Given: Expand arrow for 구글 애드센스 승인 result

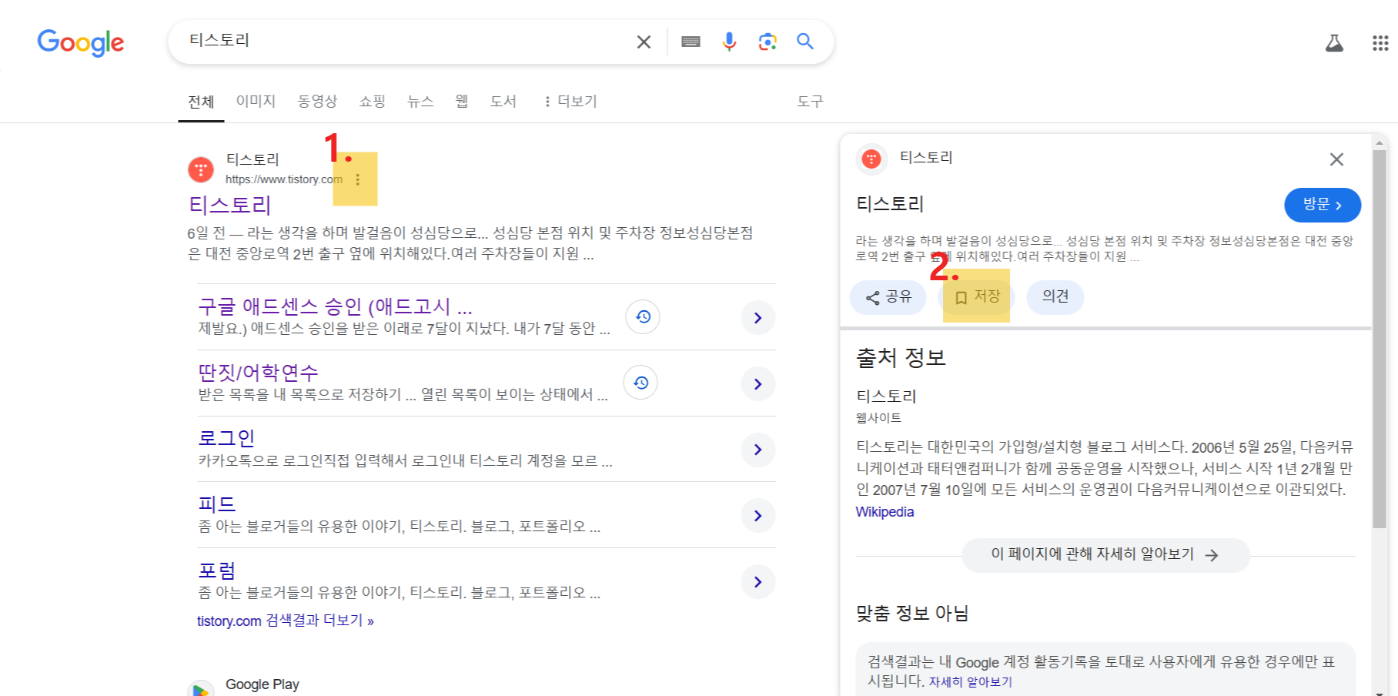Looking at the screenshot, I should [x=758, y=317].
